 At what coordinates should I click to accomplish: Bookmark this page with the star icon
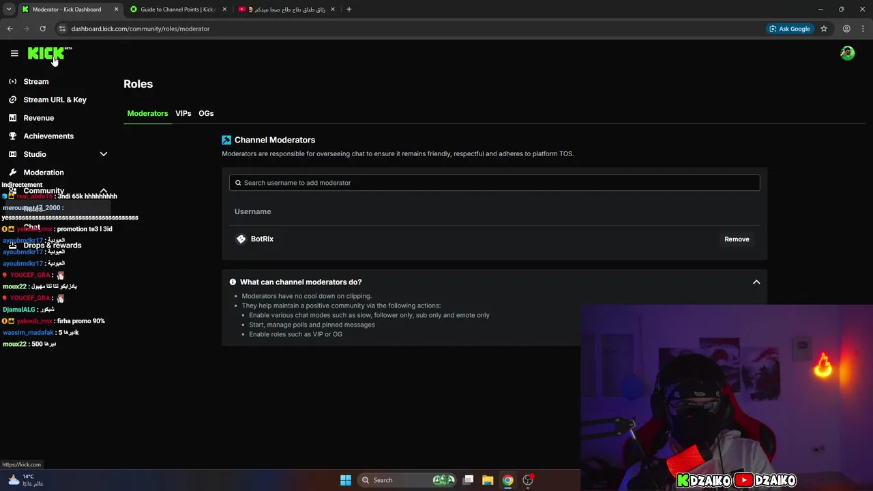[824, 29]
